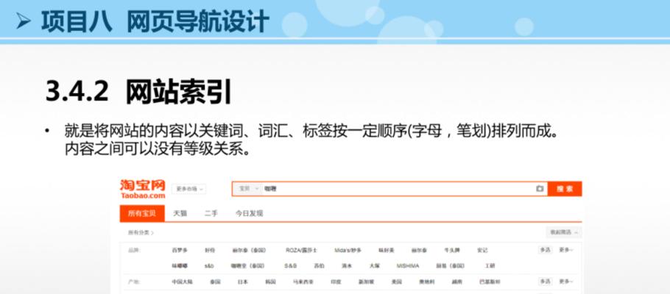
Task: Select brand 味好美
Action: tap(387, 251)
